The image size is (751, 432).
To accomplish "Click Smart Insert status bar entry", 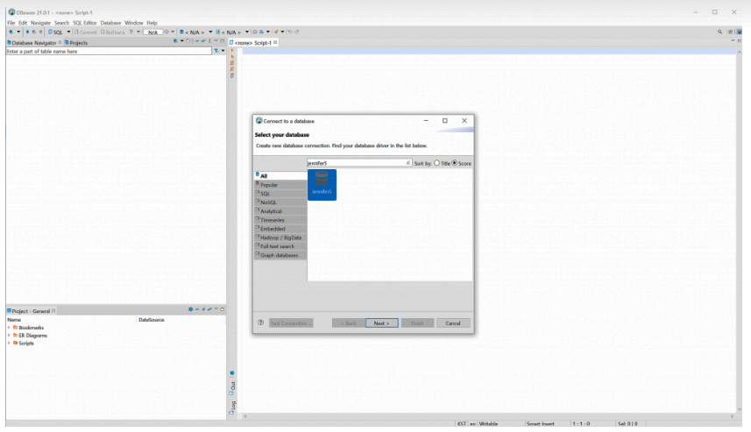I will pos(541,423).
